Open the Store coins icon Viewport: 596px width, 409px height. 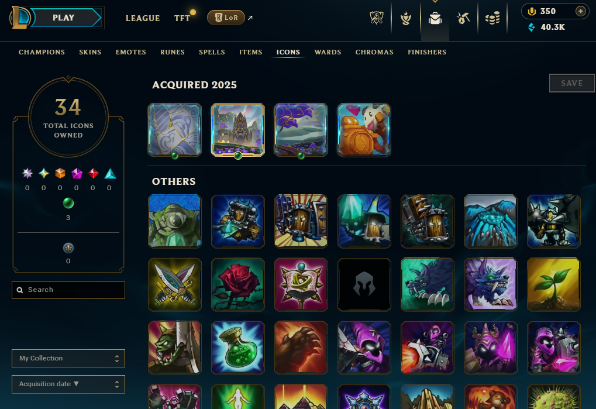492,18
